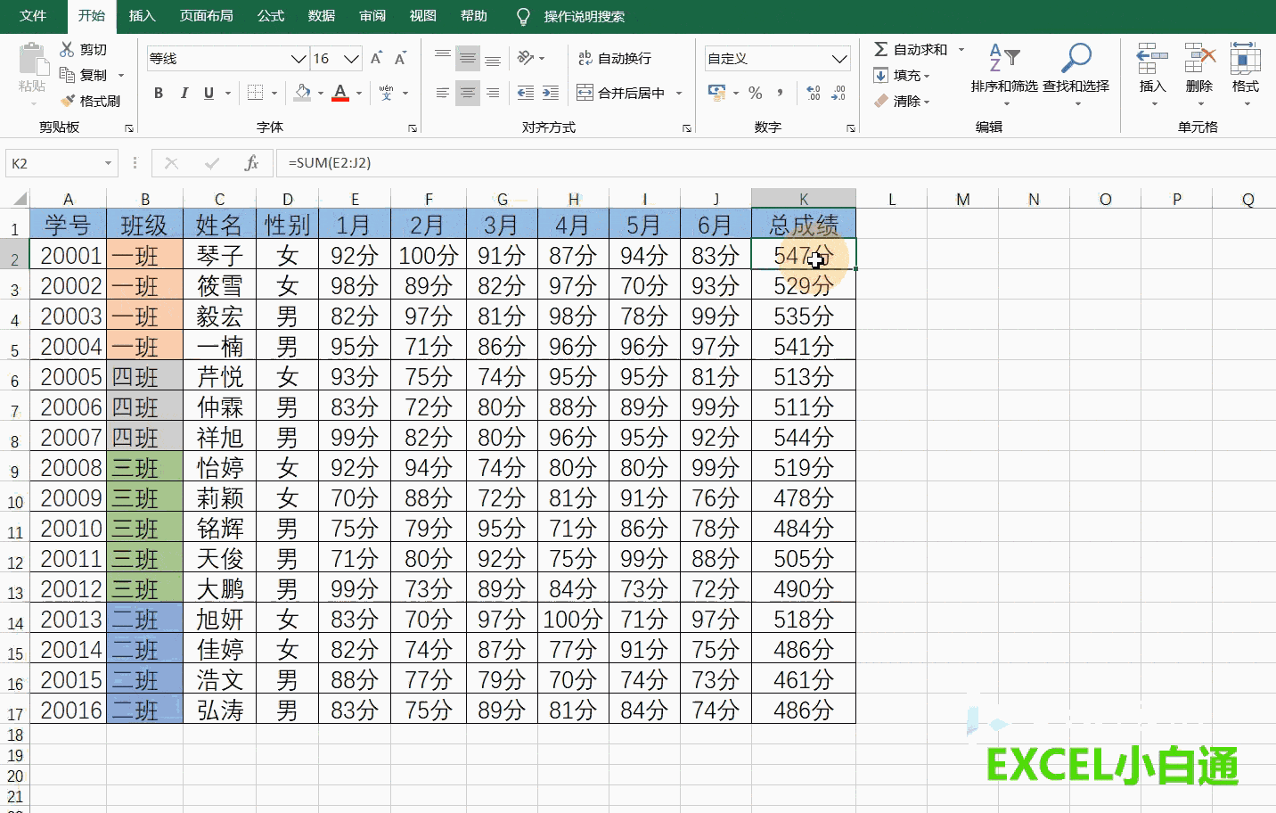The image size is (1276, 813).
Task: Click the Paste clipboard icon
Action: coord(33,59)
